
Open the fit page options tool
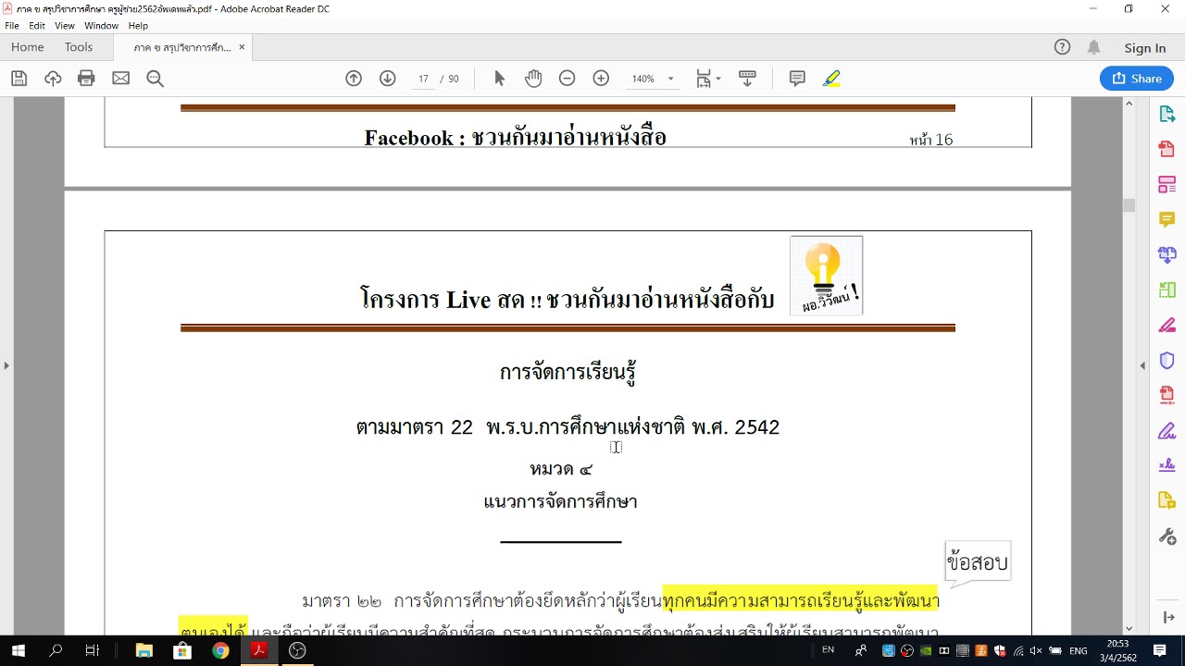point(704,79)
